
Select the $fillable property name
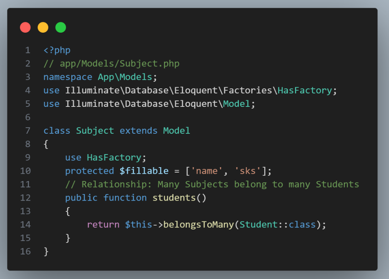[x=143, y=171]
